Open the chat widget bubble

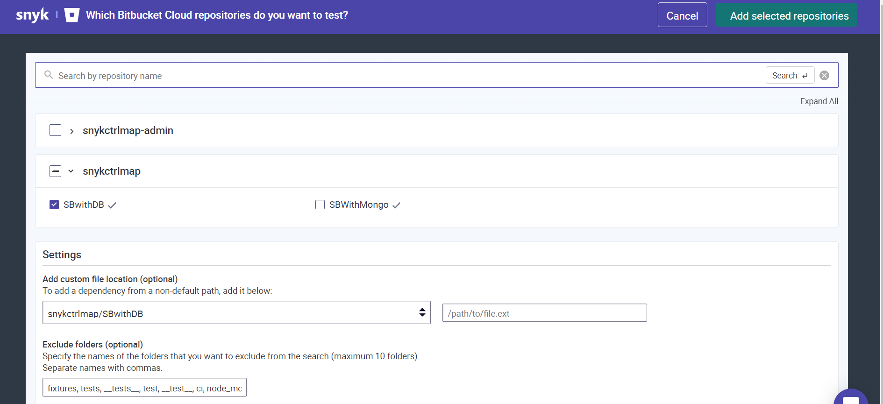(851, 397)
